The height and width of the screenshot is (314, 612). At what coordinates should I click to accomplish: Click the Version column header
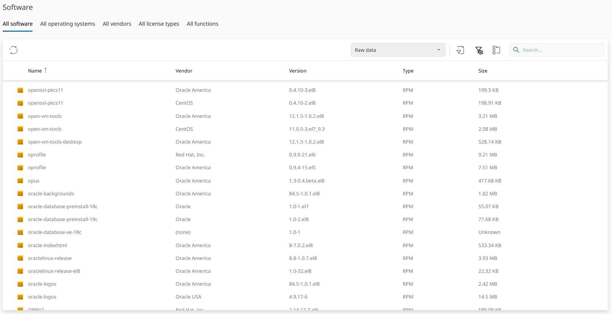pyautogui.click(x=297, y=71)
